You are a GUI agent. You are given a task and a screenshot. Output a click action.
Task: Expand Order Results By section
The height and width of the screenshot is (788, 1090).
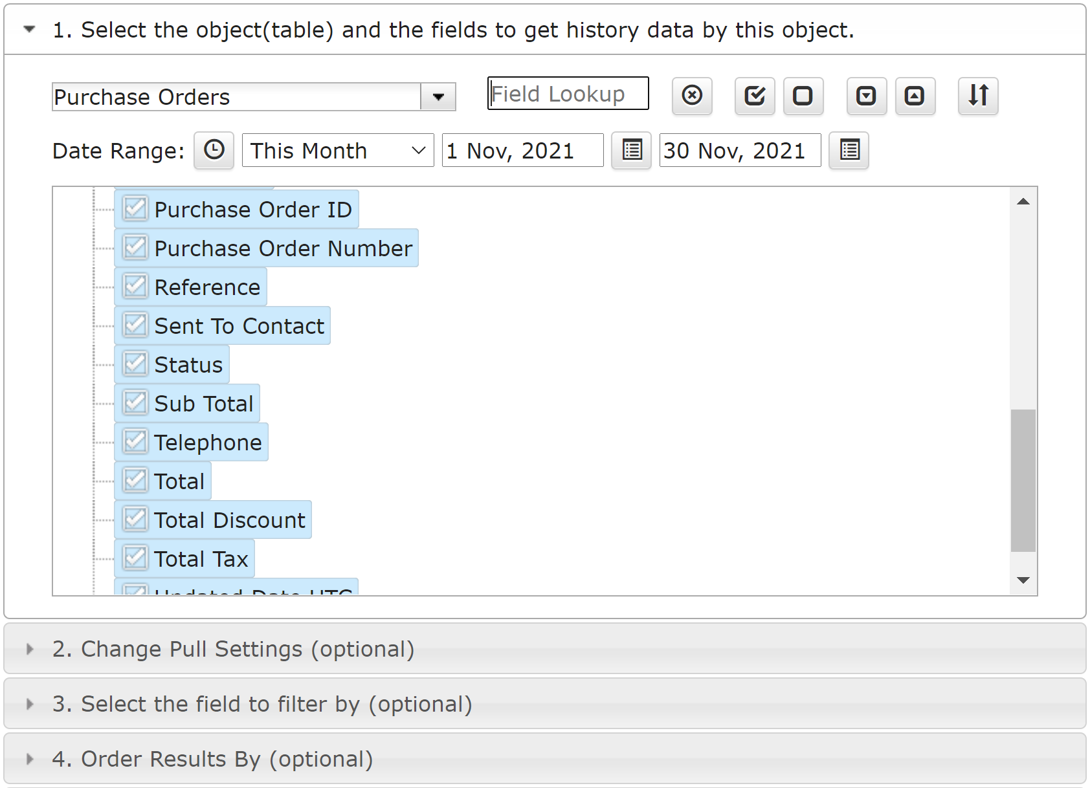click(212, 759)
